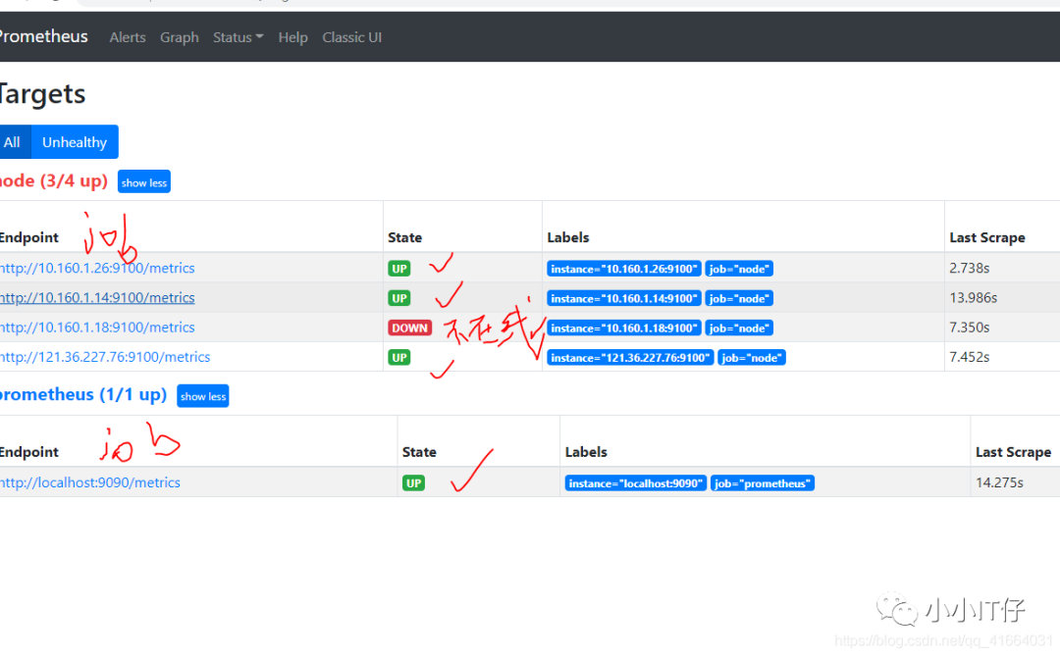Viewport: 1060px width, 657px height.
Task: Click job="node" label in 10.160.1.18 row
Action: 739,328
